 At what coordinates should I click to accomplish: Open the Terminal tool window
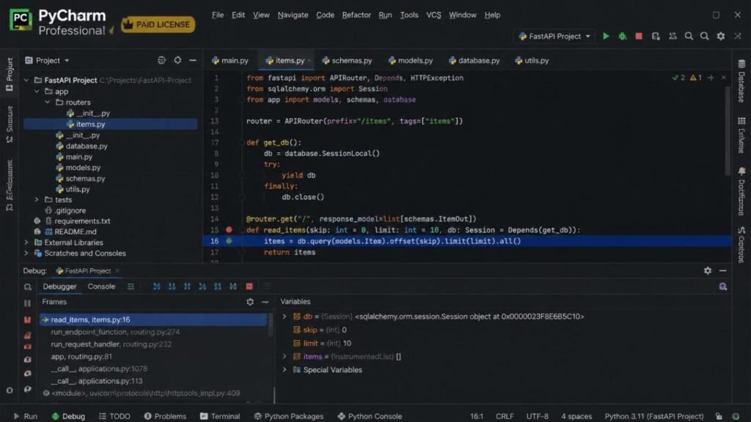[220, 416]
